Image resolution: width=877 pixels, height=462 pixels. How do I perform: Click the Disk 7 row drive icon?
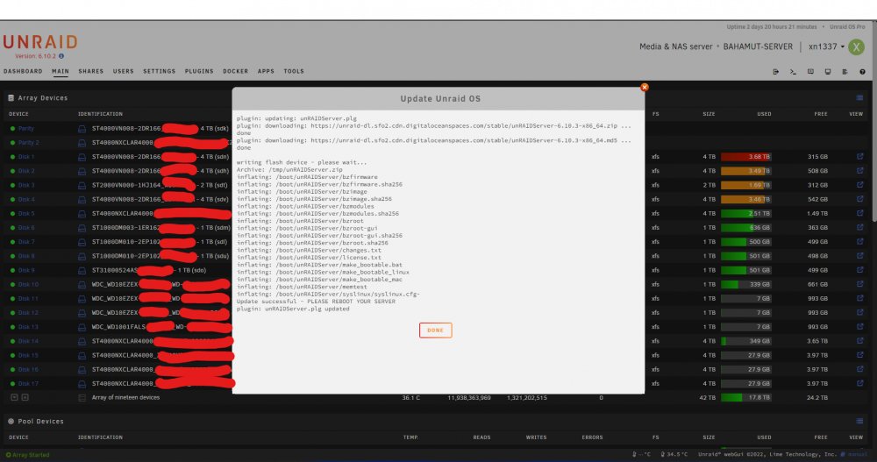click(x=82, y=242)
